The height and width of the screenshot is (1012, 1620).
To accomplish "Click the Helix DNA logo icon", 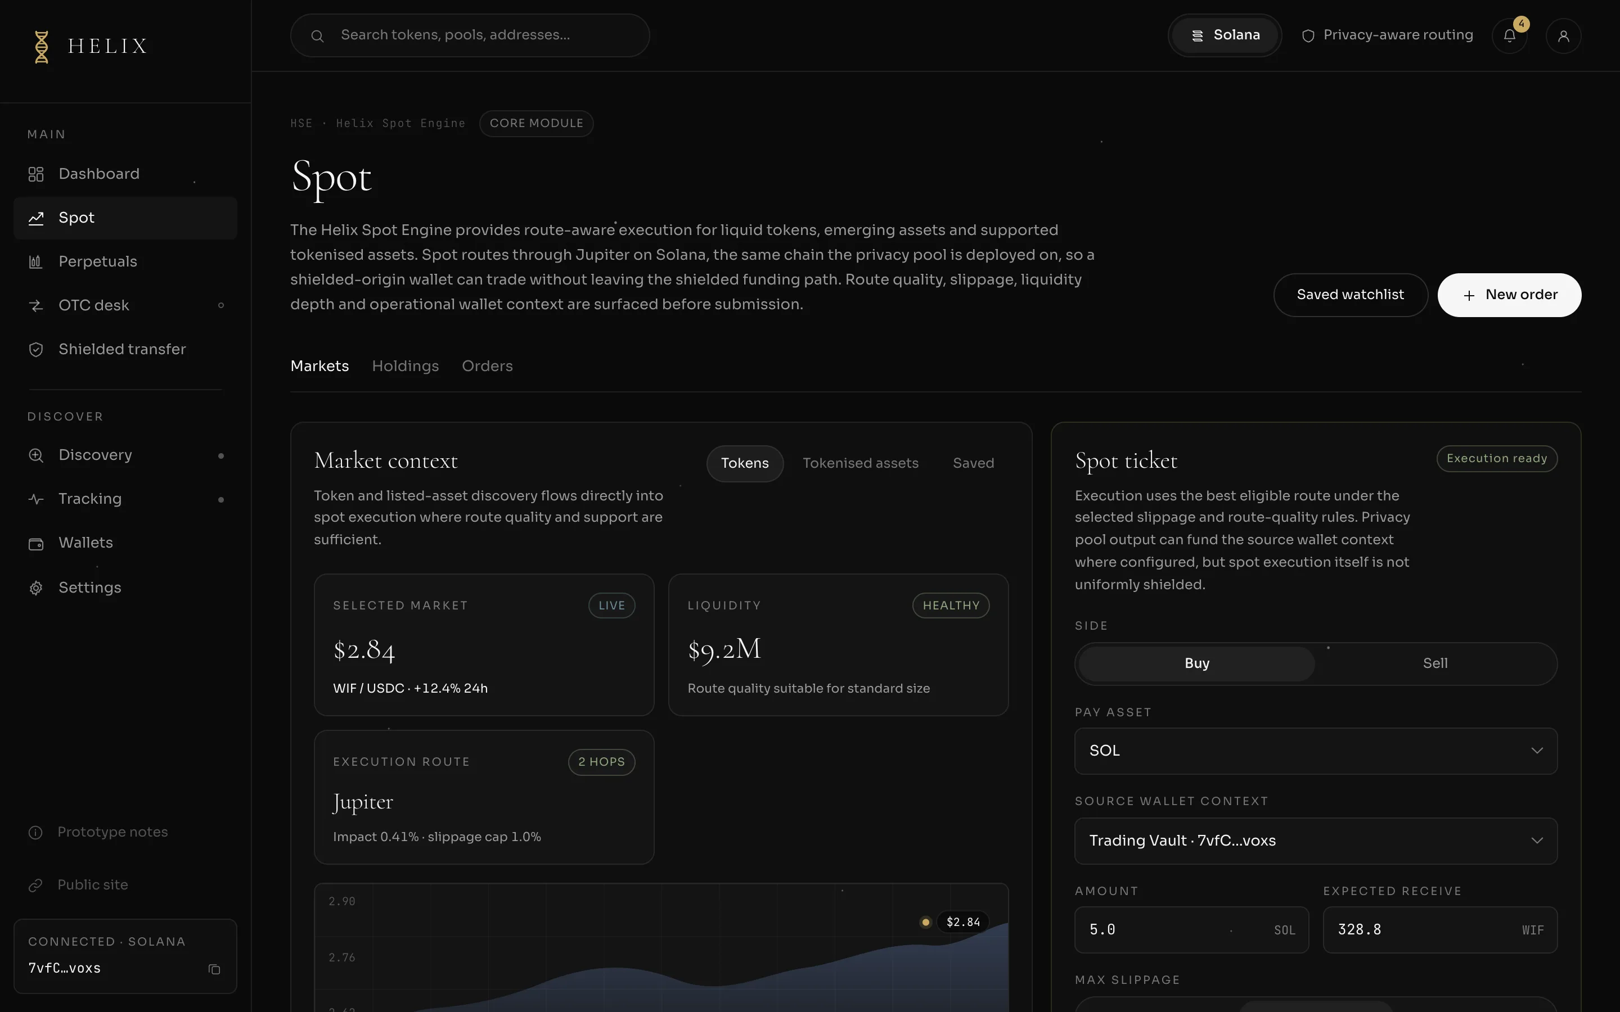I will tap(42, 46).
